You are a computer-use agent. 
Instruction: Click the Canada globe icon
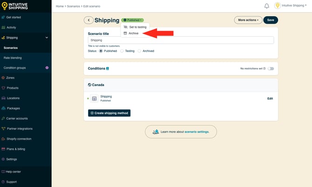point(89,85)
